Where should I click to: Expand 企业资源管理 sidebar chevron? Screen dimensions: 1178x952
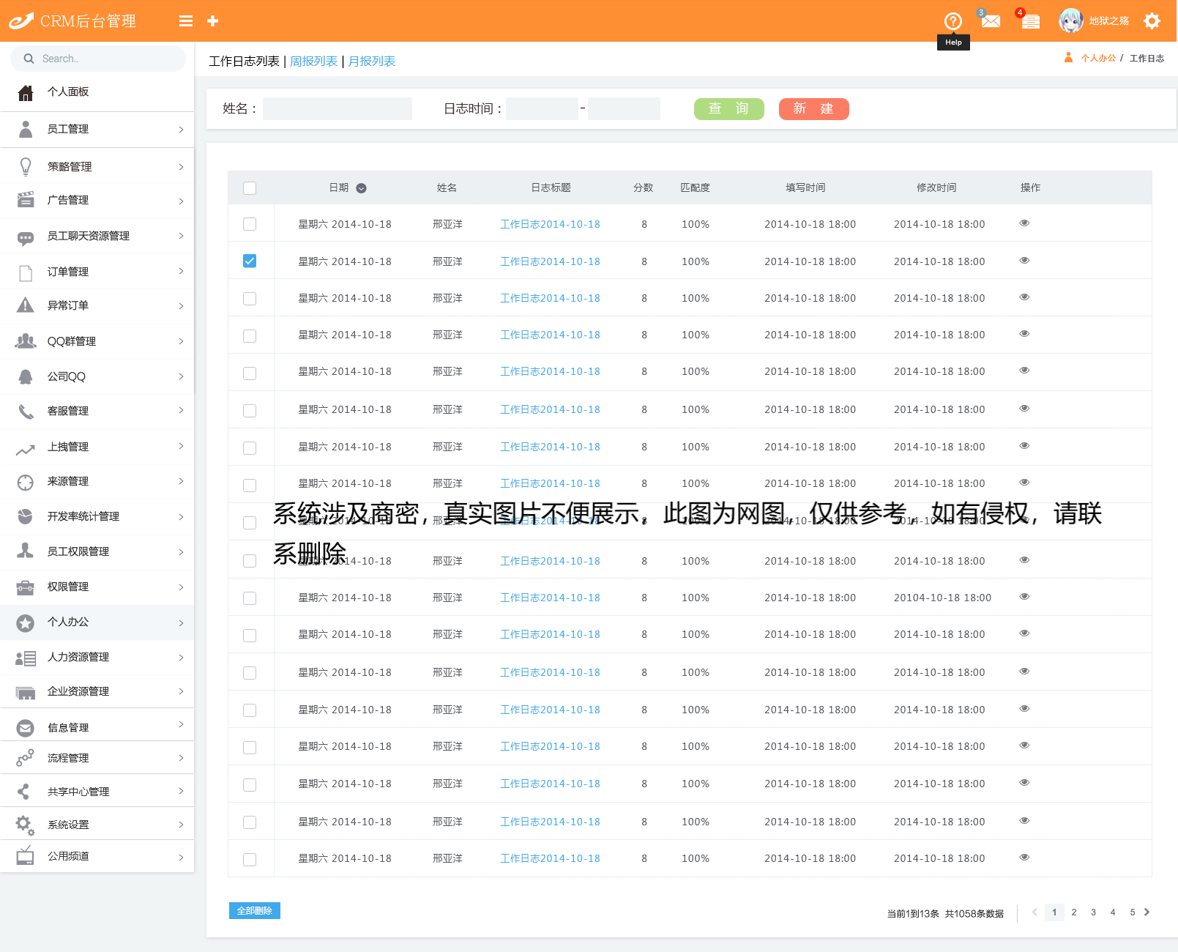[181, 691]
